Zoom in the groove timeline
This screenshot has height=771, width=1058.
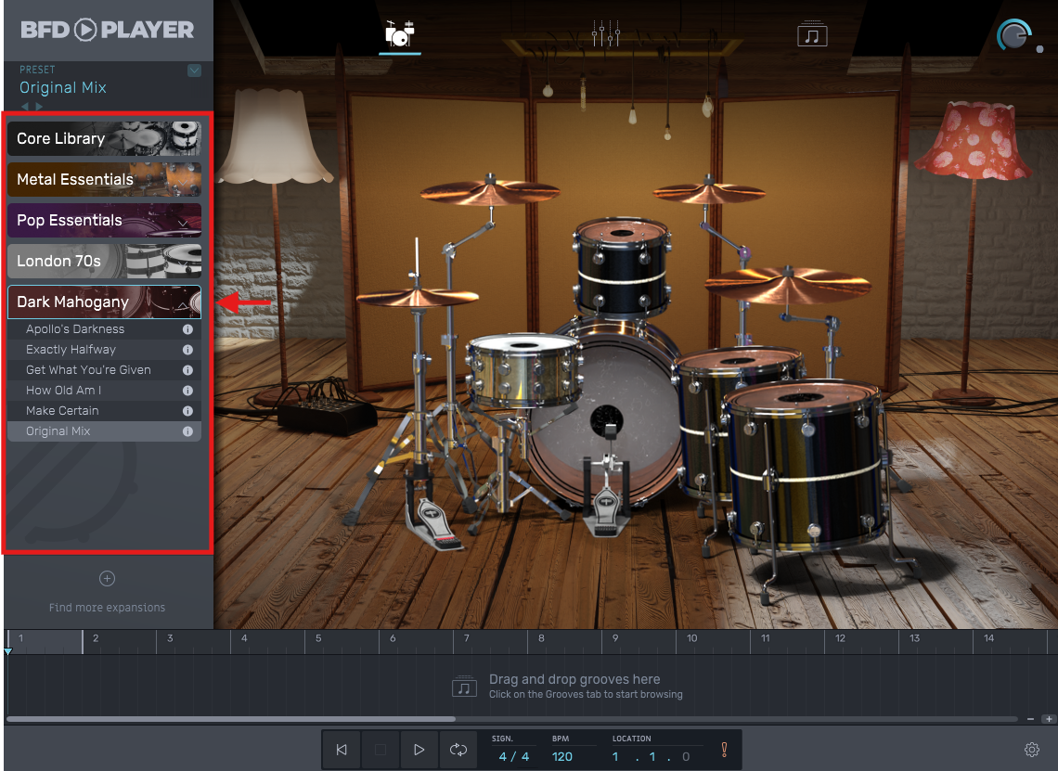pos(1049,719)
